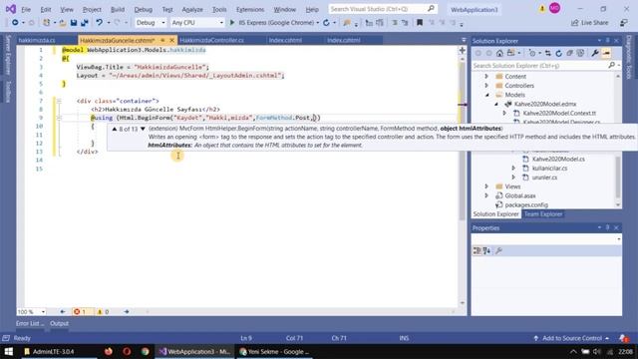This screenshot has width=638, height=359.
Task: Open Output panel tab
Action: [x=60, y=323]
